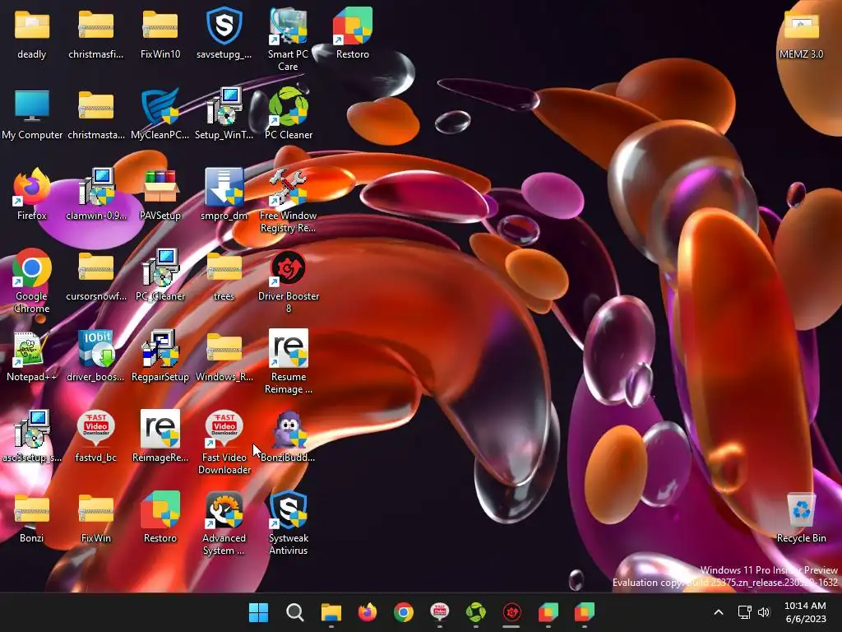This screenshot has height=632, width=842.
Task: Switch to Driver Booster taskbar icon
Action: (511, 611)
